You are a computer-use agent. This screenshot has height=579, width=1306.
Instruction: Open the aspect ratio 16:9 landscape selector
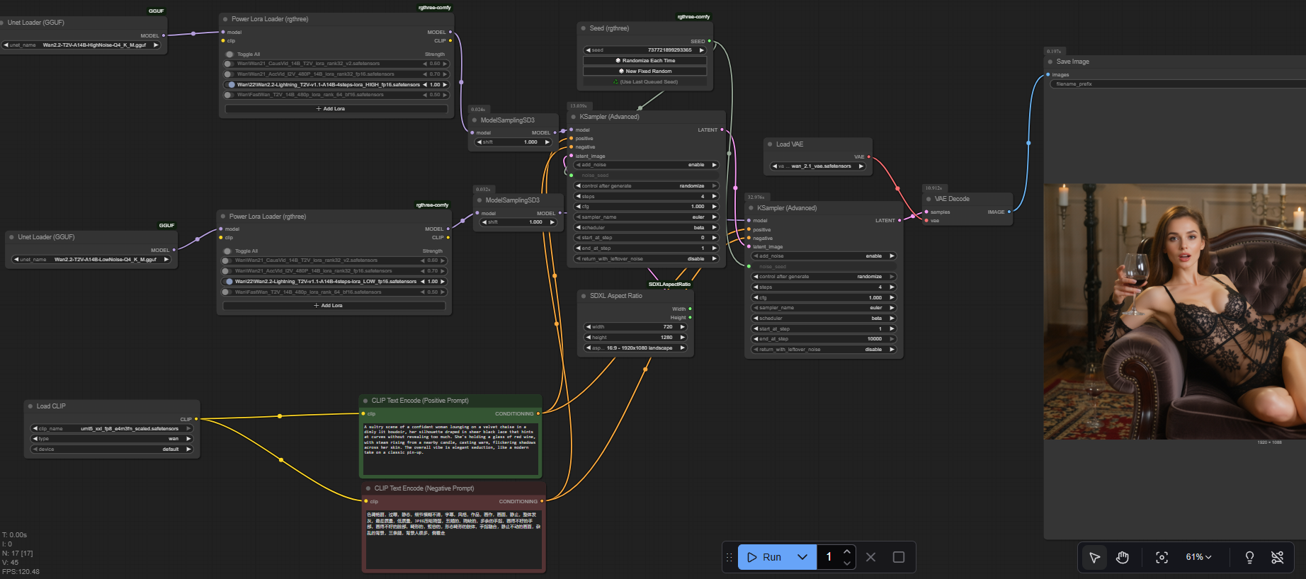[636, 348]
